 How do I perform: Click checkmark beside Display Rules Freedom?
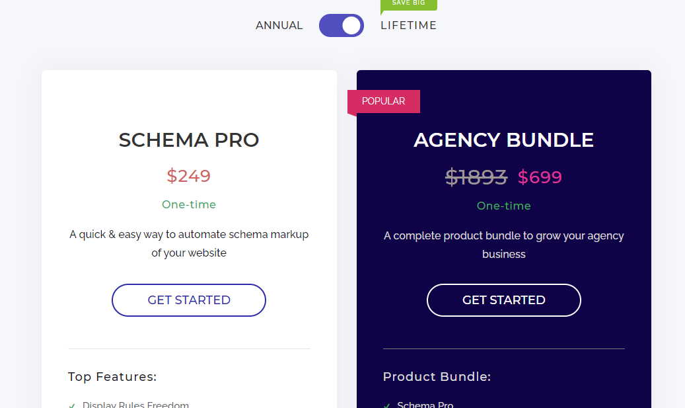[x=72, y=405]
